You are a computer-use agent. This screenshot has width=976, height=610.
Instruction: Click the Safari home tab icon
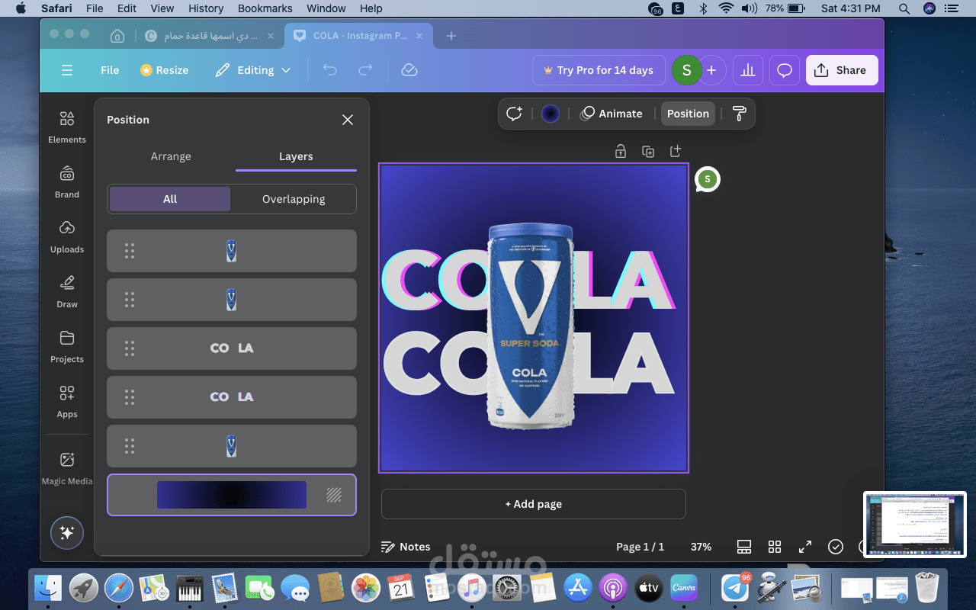tap(117, 36)
